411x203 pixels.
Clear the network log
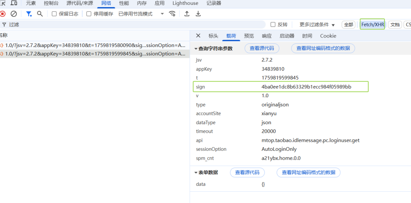pyautogui.click(x=14, y=14)
